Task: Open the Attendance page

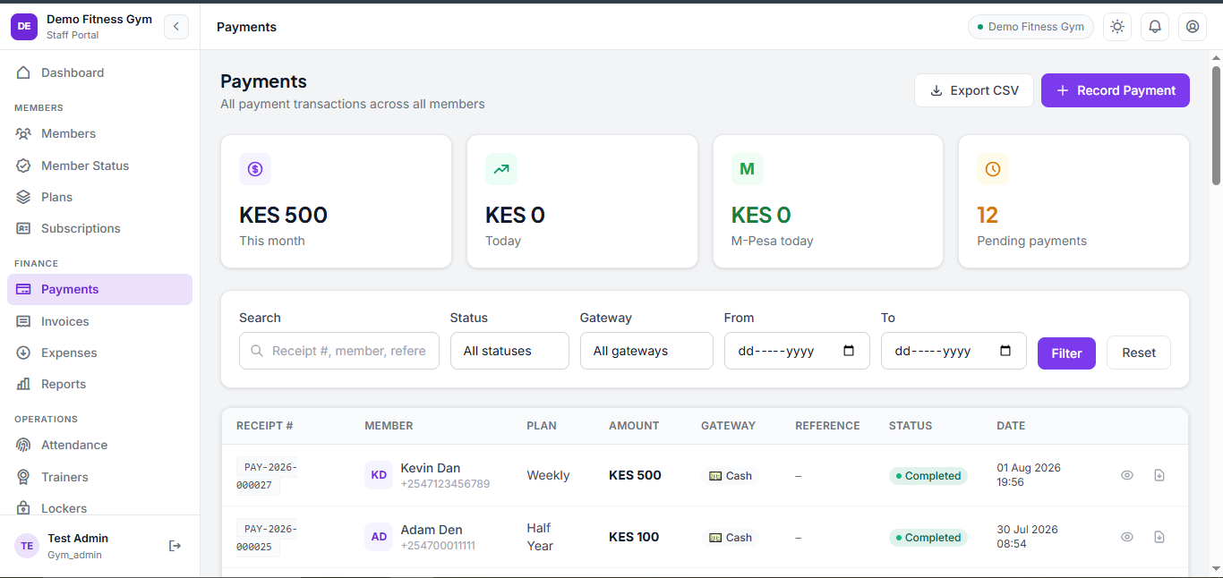Action: (99, 445)
